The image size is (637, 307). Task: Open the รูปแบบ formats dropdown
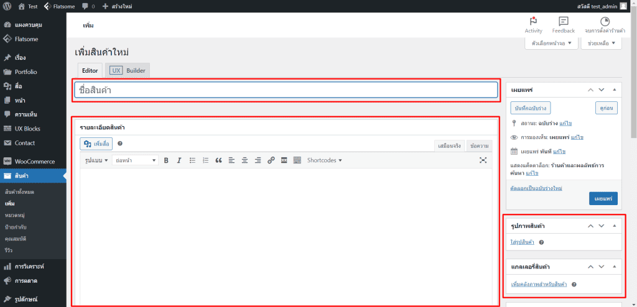point(96,160)
